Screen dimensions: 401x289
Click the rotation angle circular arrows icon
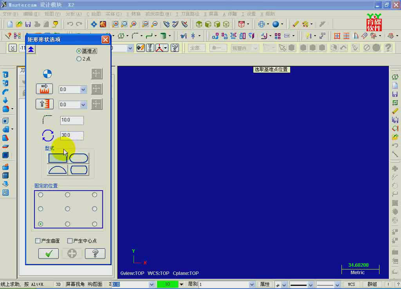48,136
